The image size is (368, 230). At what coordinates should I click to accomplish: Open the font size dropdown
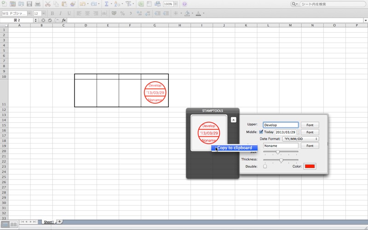click(x=44, y=13)
